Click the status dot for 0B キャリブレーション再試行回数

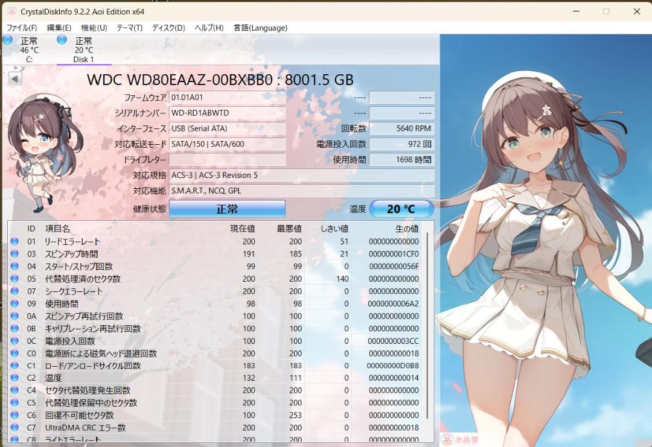pyautogui.click(x=14, y=329)
